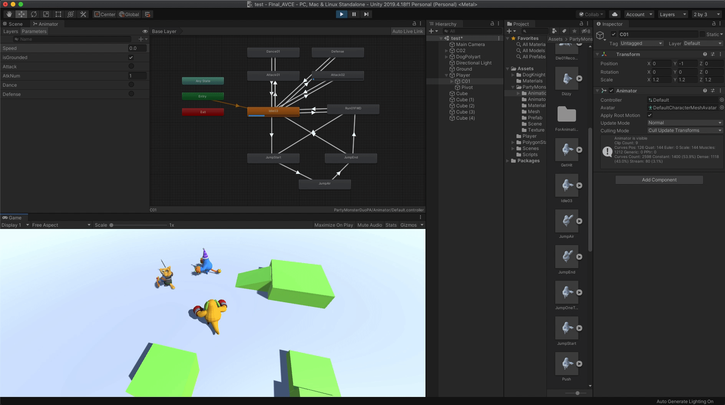Open the Account dropdown

coord(639,14)
